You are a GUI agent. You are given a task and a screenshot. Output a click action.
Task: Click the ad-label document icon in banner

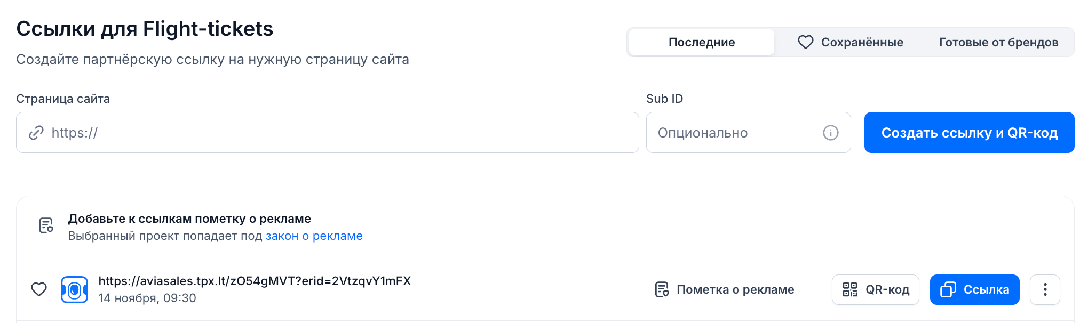(46, 225)
